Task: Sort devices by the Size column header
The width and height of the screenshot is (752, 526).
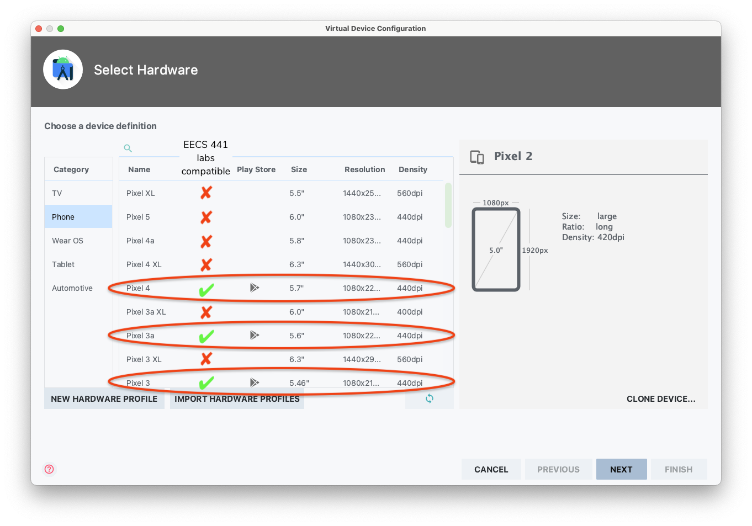Action: coord(299,169)
